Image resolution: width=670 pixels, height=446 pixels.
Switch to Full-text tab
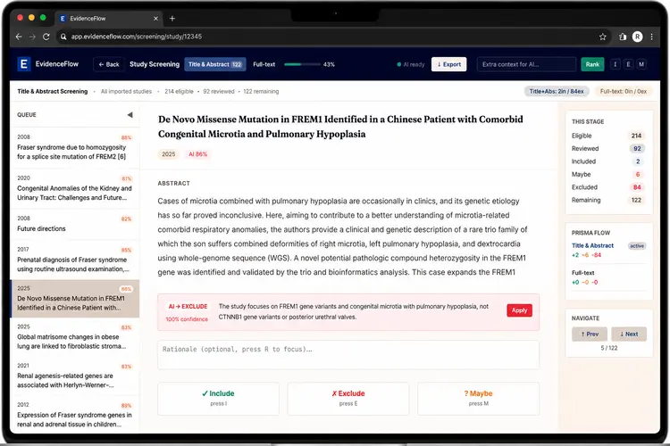pyautogui.click(x=264, y=64)
